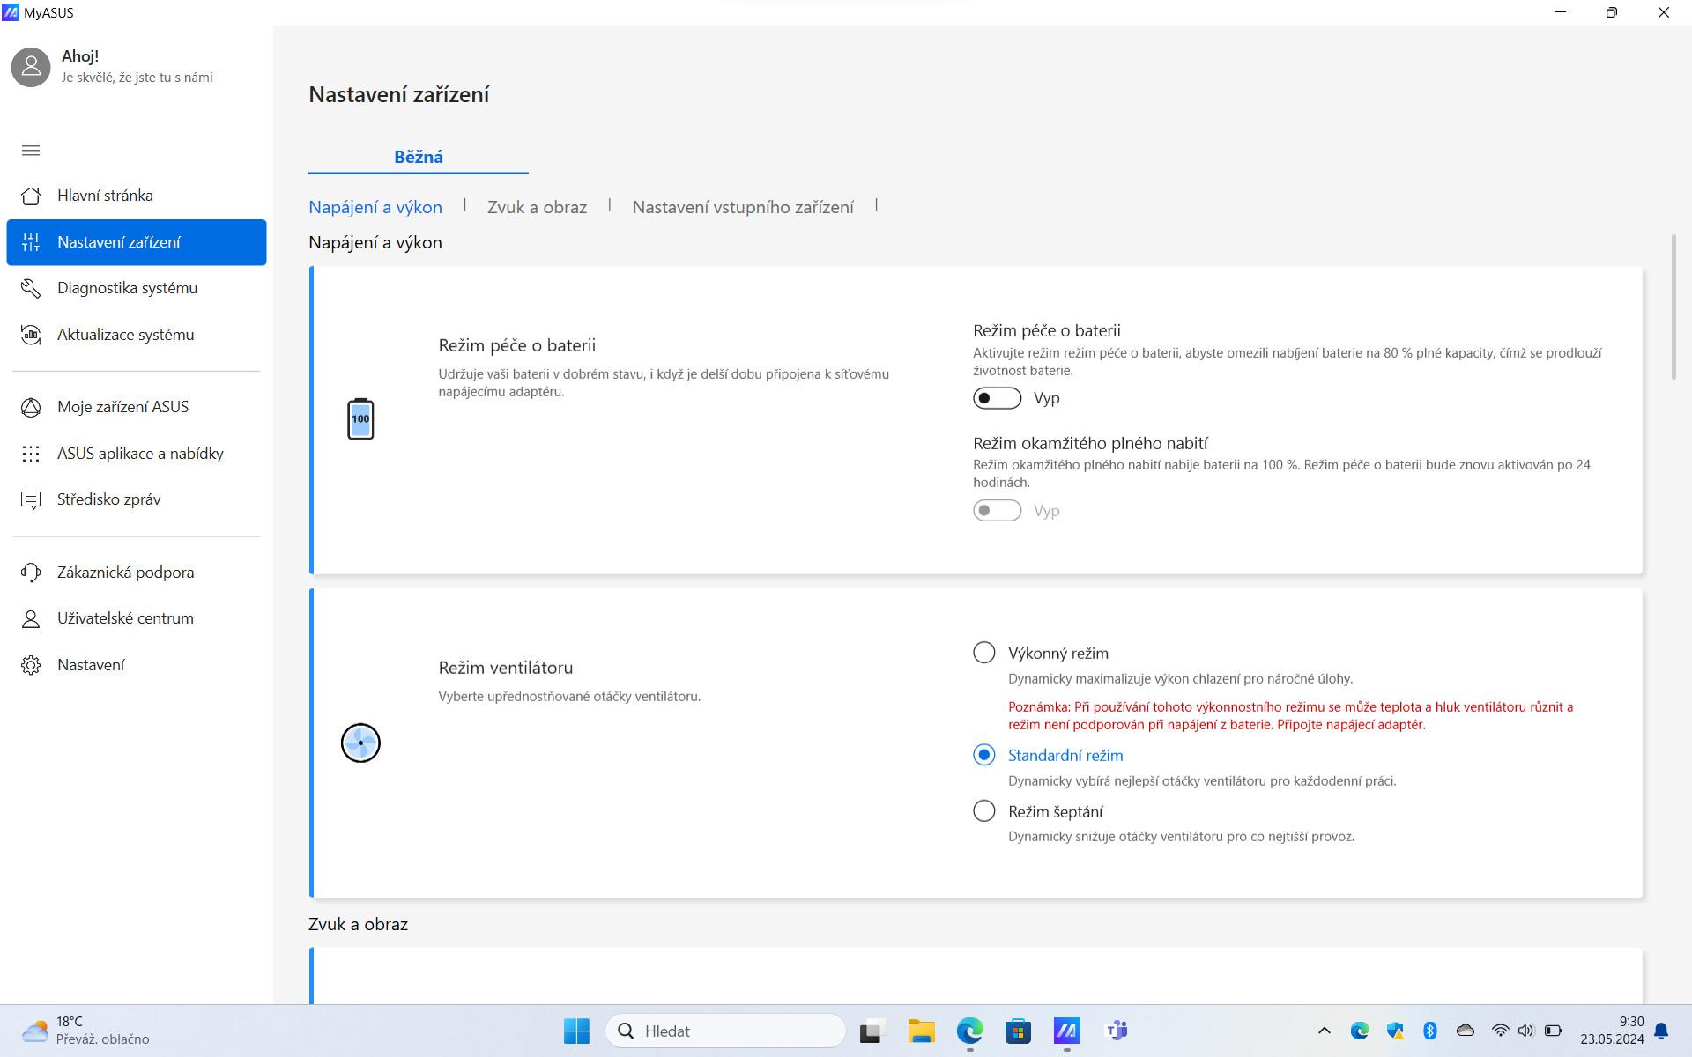Open the Windows Start menu
The image size is (1692, 1057).
(576, 1031)
